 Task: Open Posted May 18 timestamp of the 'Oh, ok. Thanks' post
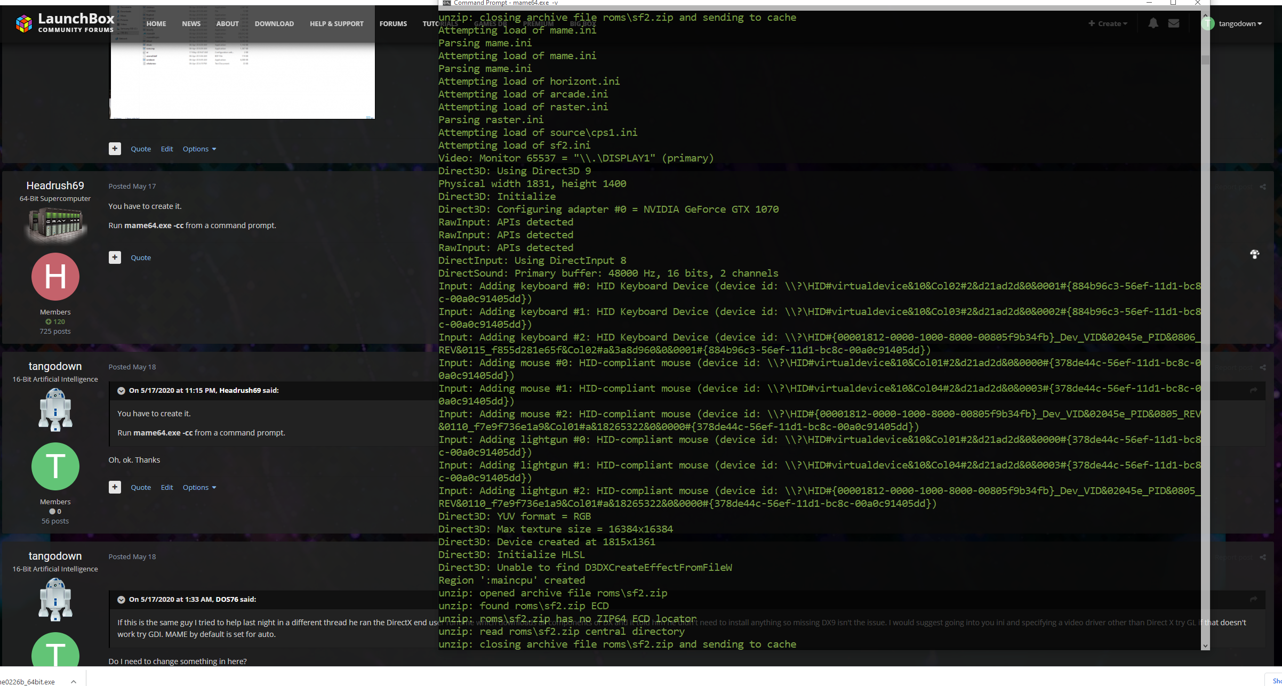click(132, 367)
